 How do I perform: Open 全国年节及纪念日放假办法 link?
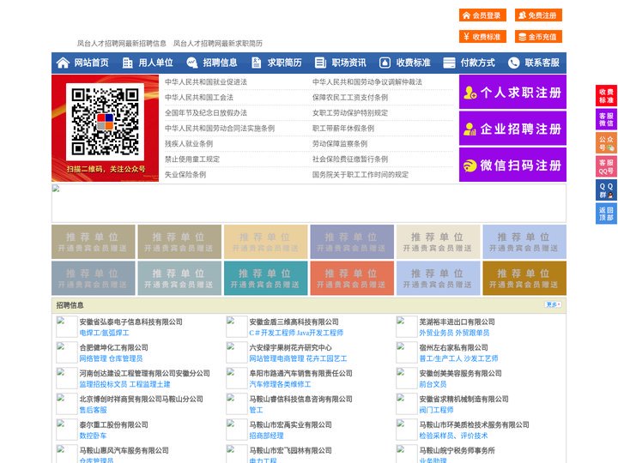coord(206,112)
